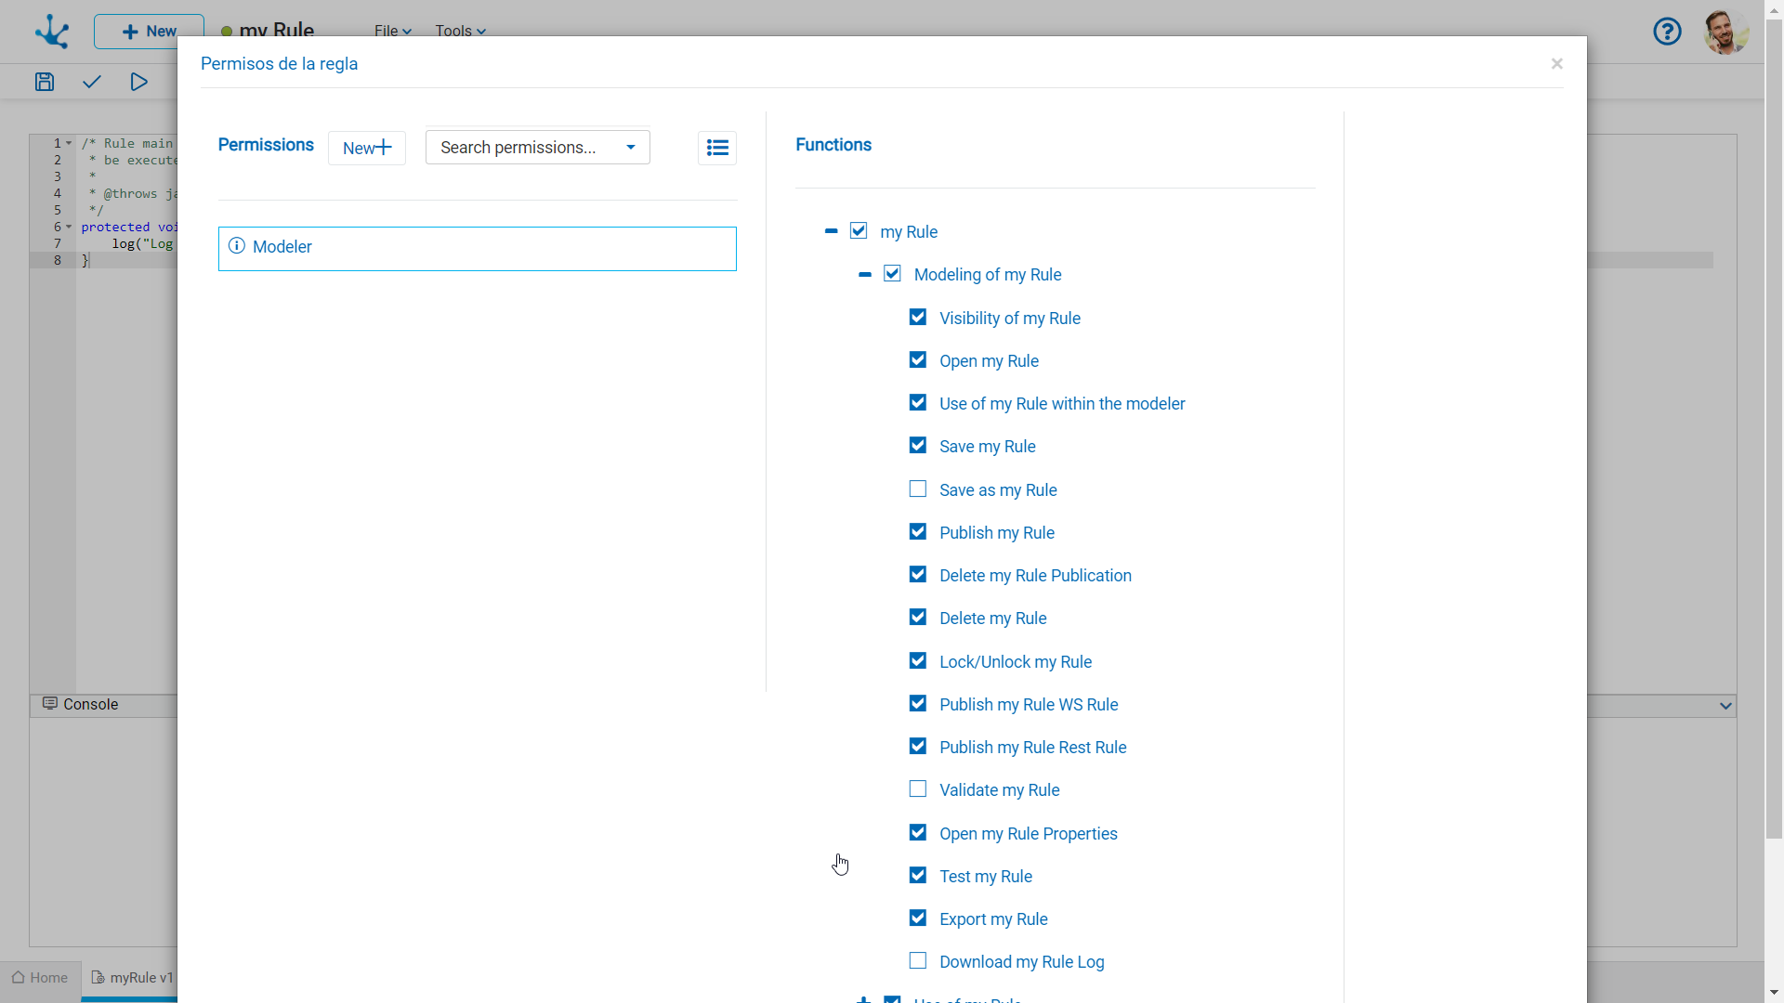
Task: Click the list view icon button
Action: pos(716,148)
